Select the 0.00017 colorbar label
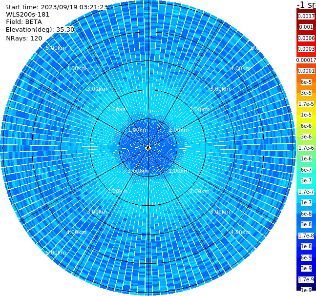316x296 pixels. click(306, 60)
